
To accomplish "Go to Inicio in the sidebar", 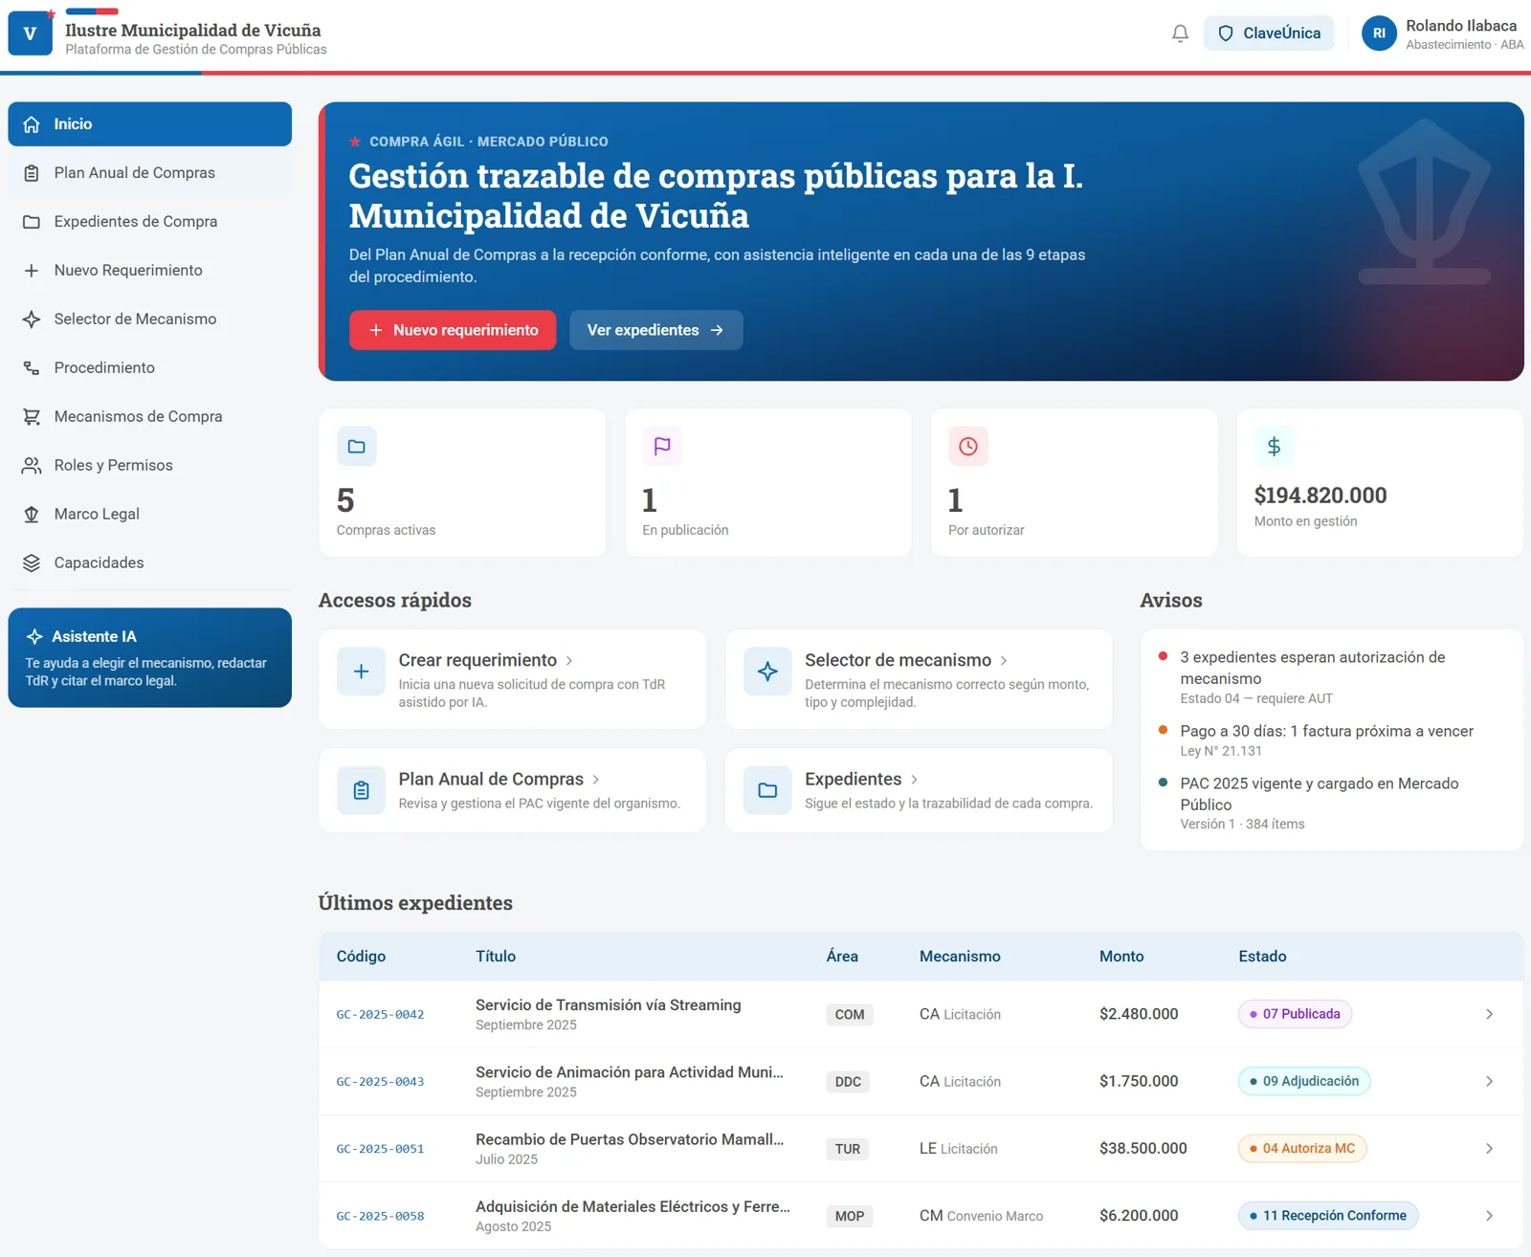I will (x=150, y=124).
